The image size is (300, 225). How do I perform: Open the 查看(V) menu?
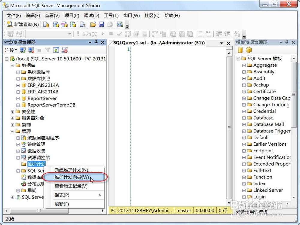pos(52,16)
